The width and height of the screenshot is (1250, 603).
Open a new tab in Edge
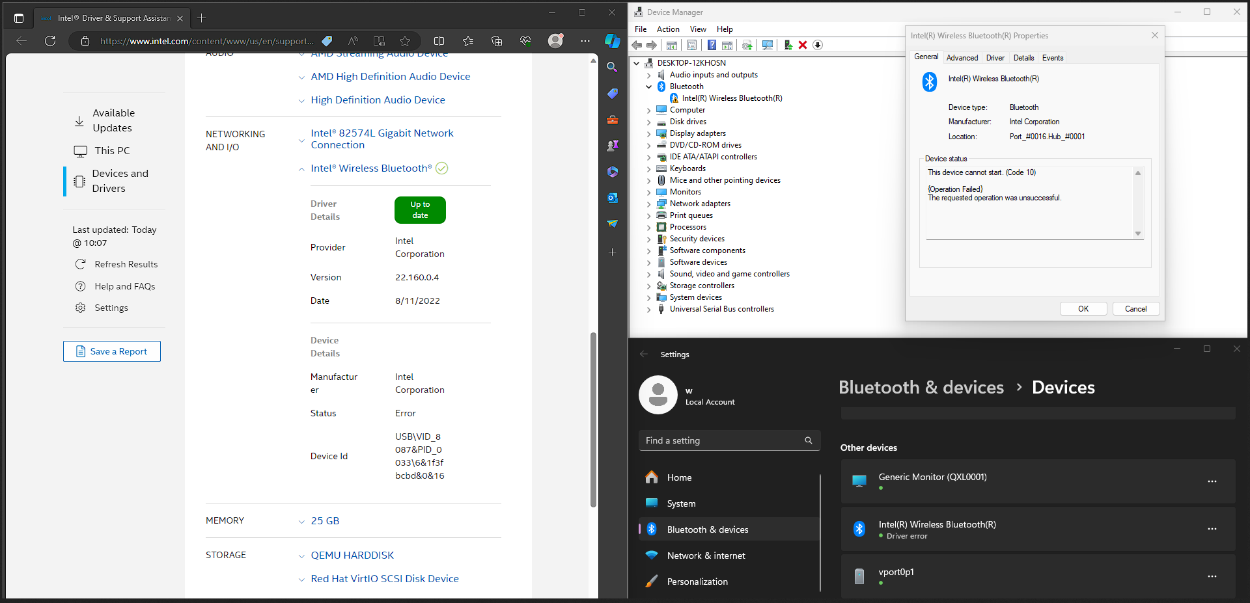[201, 18]
